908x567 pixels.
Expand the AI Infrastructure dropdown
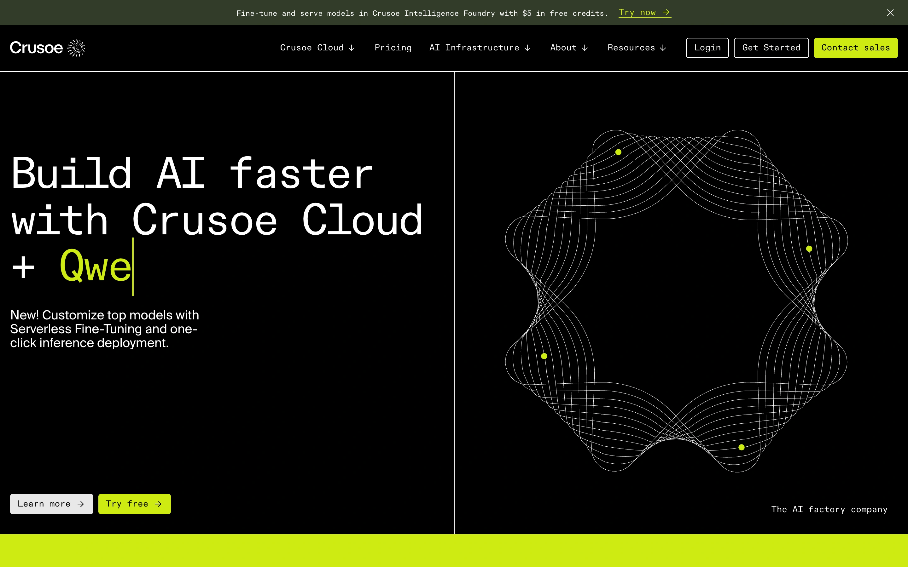coord(480,48)
